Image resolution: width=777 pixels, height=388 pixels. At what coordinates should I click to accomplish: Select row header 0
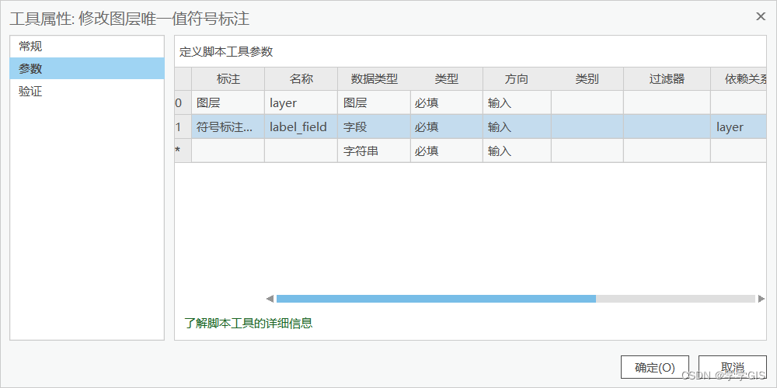click(183, 103)
